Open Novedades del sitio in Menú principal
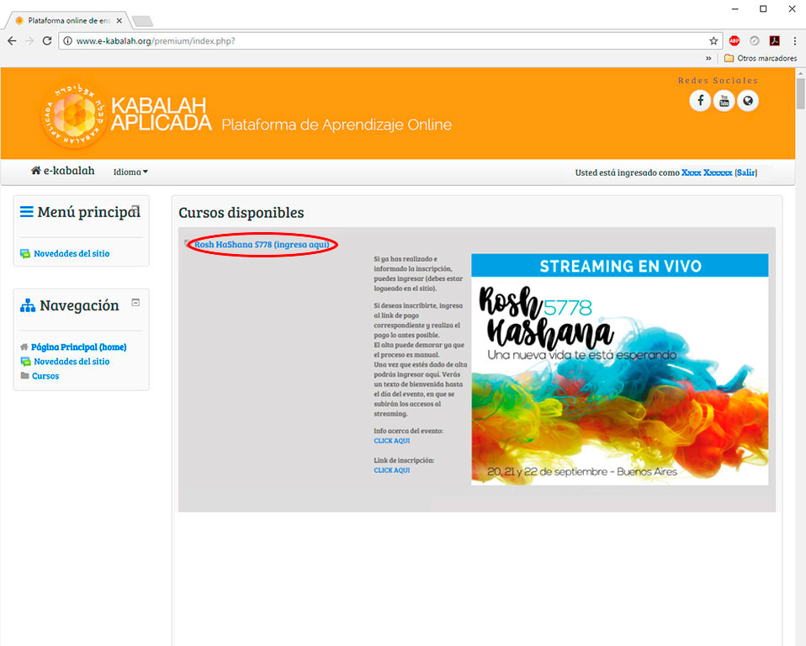The image size is (806, 646). pyautogui.click(x=72, y=253)
